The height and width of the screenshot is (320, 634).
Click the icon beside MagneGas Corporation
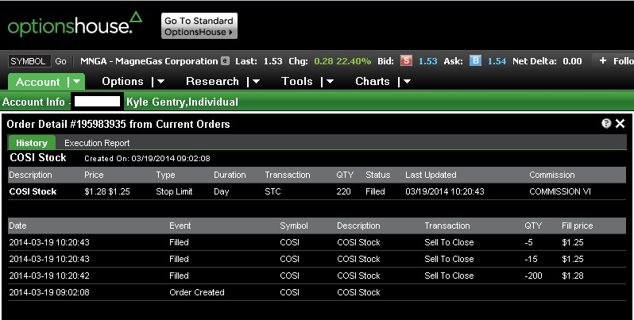(226, 61)
